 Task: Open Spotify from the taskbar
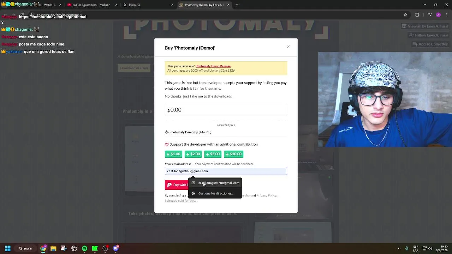tap(84, 248)
